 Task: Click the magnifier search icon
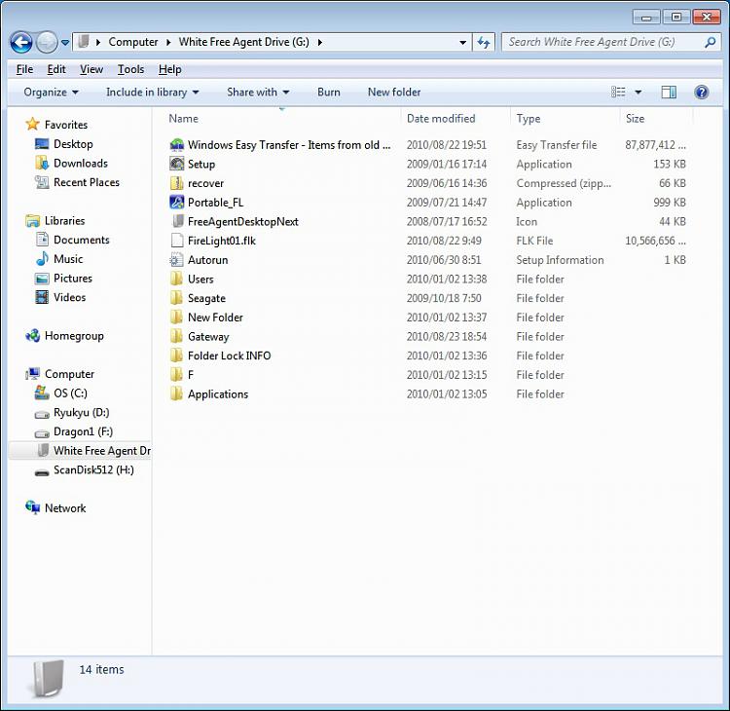[710, 43]
